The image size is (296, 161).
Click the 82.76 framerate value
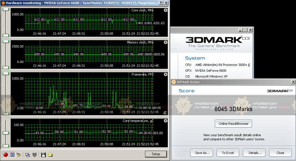[x=79, y=105]
